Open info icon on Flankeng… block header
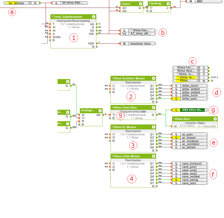The width and height of the screenshot is (224, 218). (168, 4)
